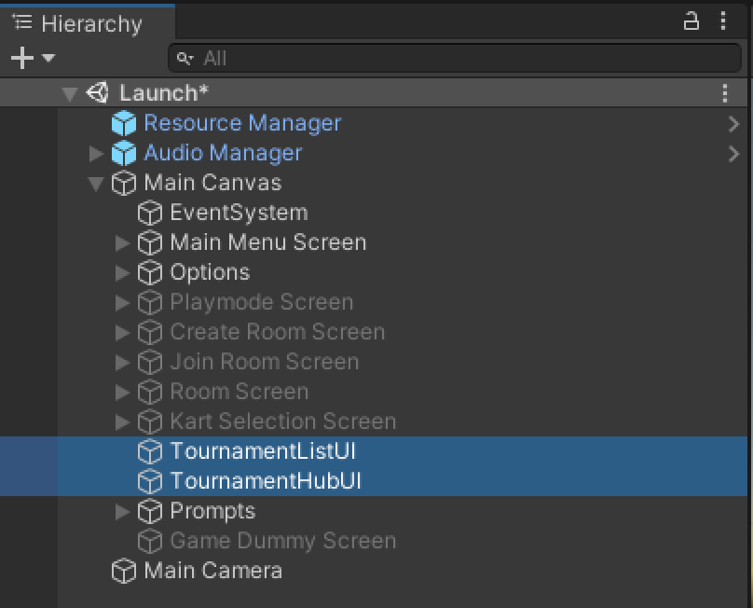753x608 pixels.
Task: Click the Hierarchy panel three-dot options icon
Action: (724, 21)
